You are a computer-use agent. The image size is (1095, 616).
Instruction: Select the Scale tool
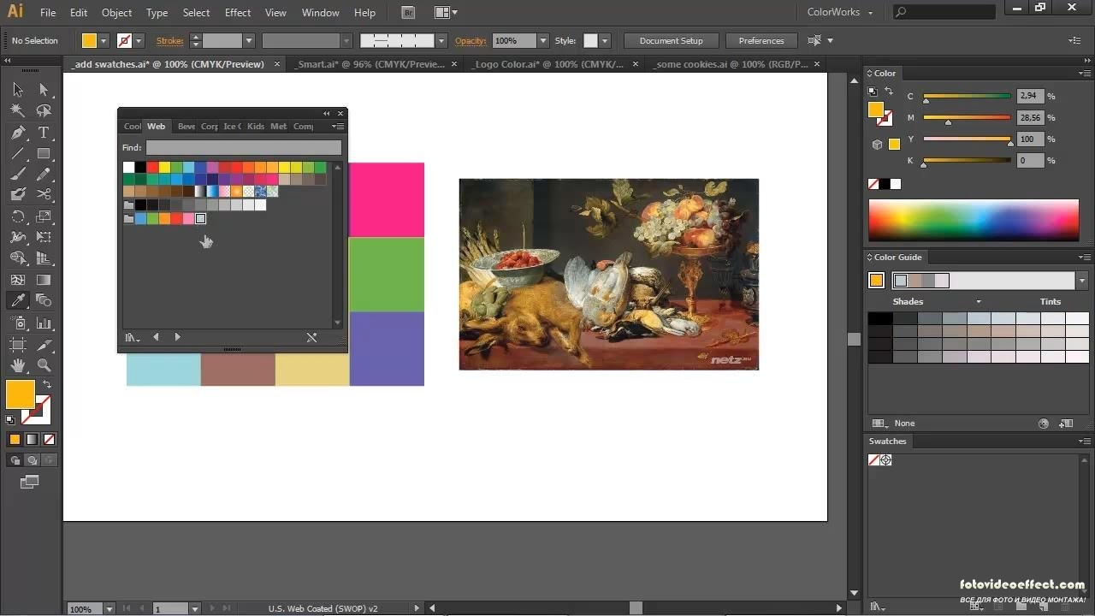[x=44, y=216]
